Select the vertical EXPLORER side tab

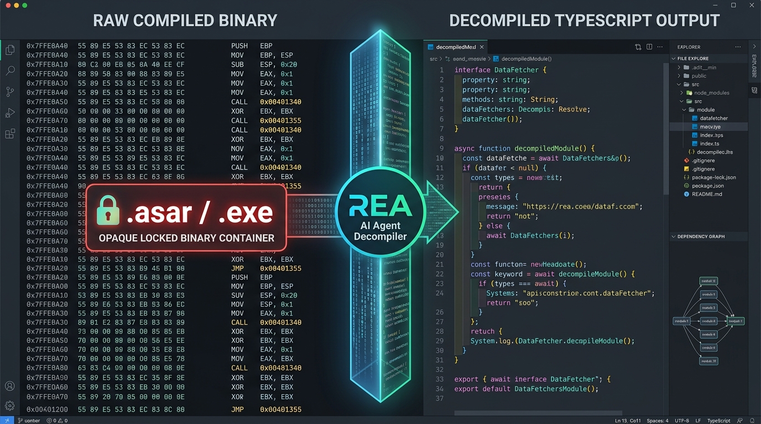pos(755,66)
